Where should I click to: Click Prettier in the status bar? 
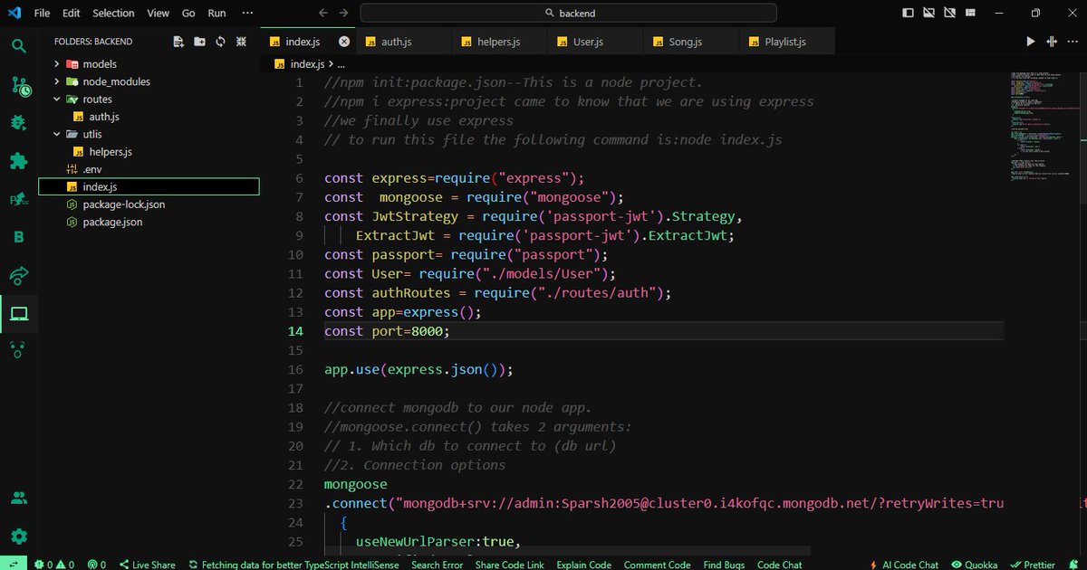(1032, 564)
